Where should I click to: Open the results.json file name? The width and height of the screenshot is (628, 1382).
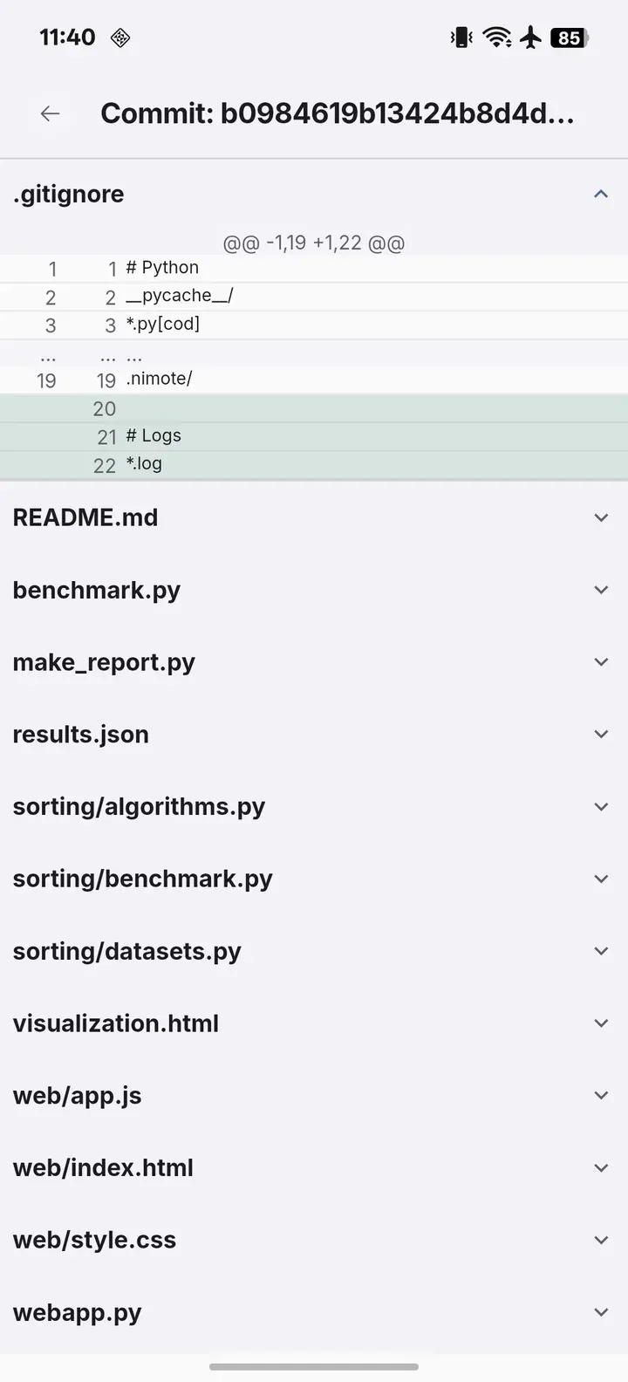click(x=80, y=735)
